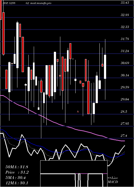The image size is (134, 187).
Task: Click the 30.14 price axis value
Action: (x=125, y=75)
